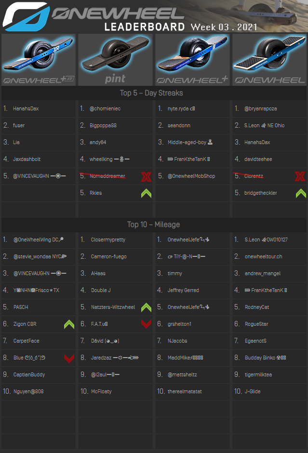This screenshot has height=453, width=308.
Task: Open the @chomieniec rider entry
Action: [105, 109]
